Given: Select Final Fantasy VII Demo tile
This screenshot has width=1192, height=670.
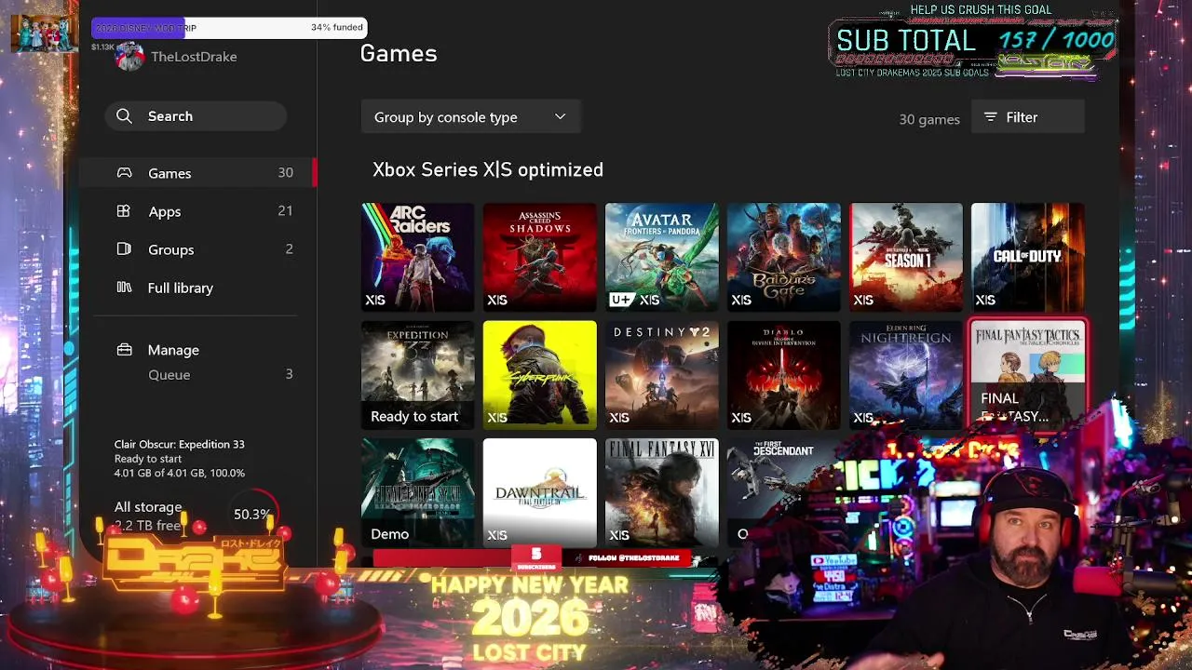Looking at the screenshot, I should point(417,492).
